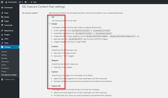Open the Dashboard gauge icon
The image size is (168, 98).
coord(2,8)
